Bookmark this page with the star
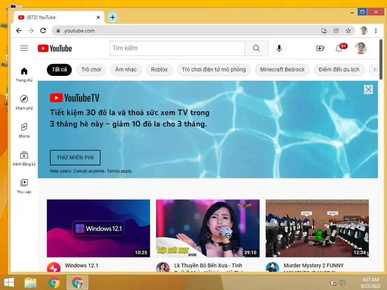 pyautogui.click(x=348, y=31)
